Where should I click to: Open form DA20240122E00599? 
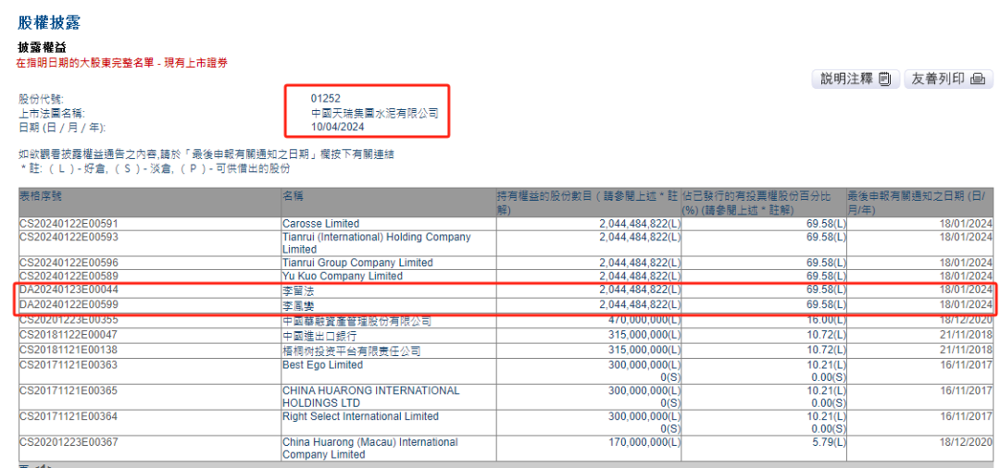click(x=69, y=305)
